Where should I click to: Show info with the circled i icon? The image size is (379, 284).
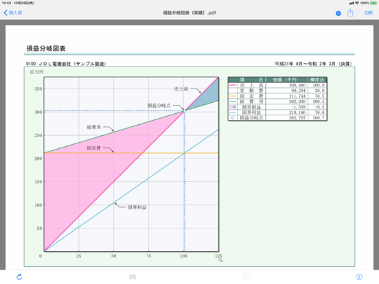(x=359, y=276)
